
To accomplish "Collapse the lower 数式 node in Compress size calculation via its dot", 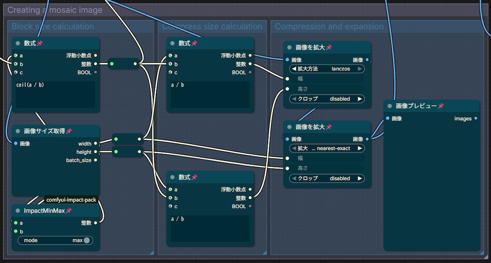I will click(172, 177).
